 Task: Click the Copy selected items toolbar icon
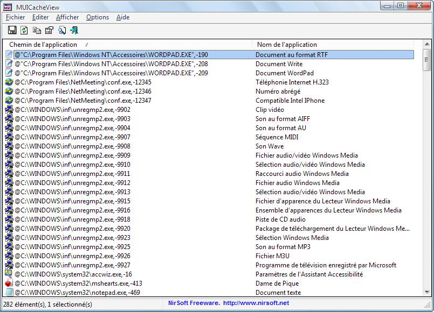pyautogui.click(x=37, y=30)
